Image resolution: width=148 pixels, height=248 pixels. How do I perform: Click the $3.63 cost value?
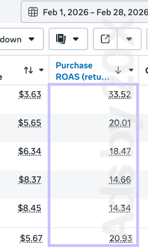pos(30,94)
